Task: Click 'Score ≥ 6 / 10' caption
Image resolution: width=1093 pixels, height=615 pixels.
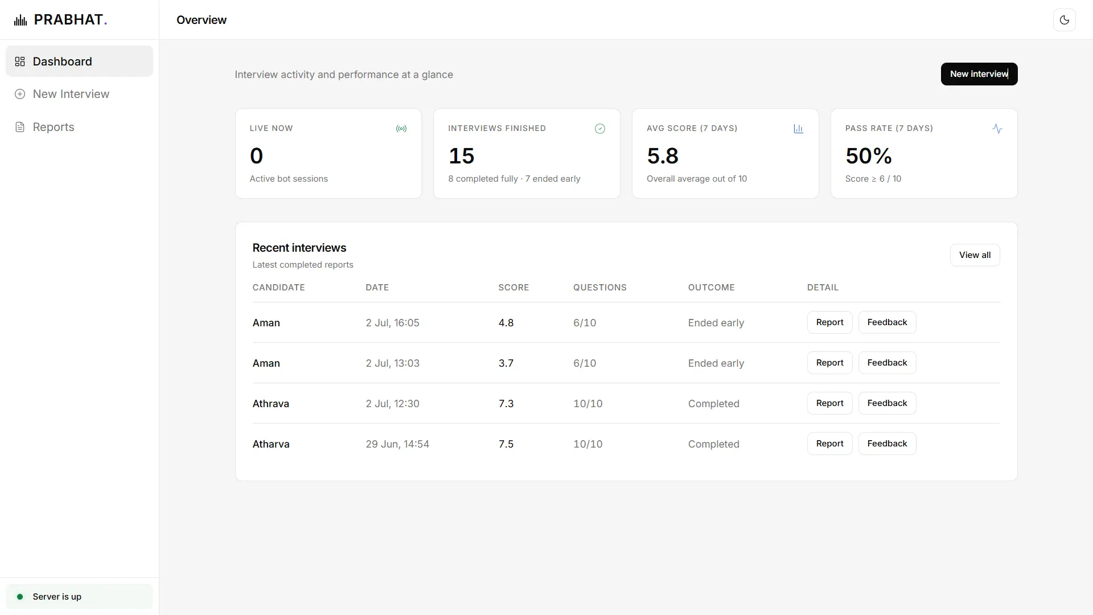Action: 873,179
